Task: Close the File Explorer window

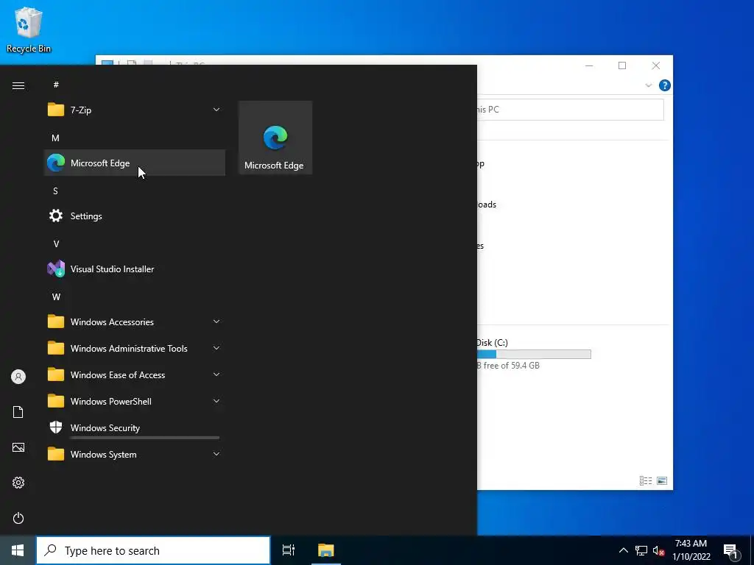Action: (x=656, y=65)
